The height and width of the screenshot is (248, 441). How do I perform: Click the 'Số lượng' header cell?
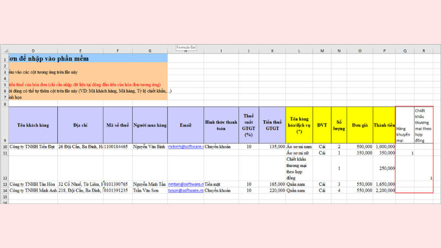coord(339,125)
